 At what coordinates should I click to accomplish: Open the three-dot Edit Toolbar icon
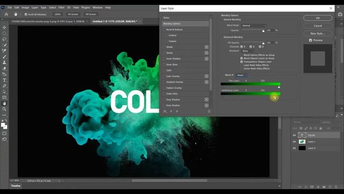point(4,115)
